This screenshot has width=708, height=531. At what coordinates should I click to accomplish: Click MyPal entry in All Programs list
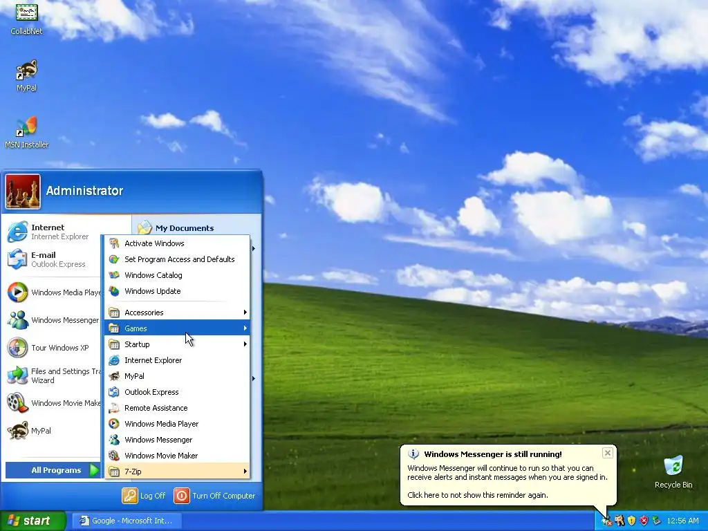click(x=177, y=376)
